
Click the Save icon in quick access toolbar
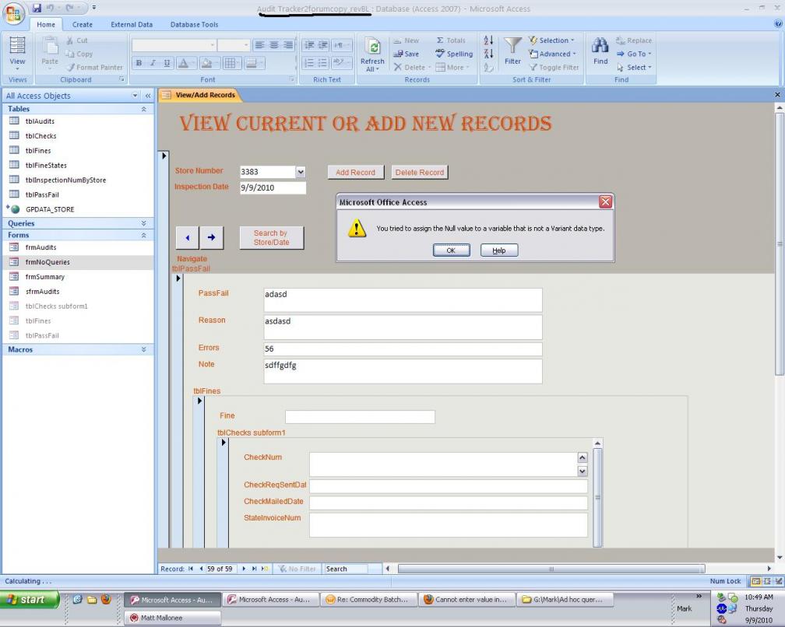(37, 8)
